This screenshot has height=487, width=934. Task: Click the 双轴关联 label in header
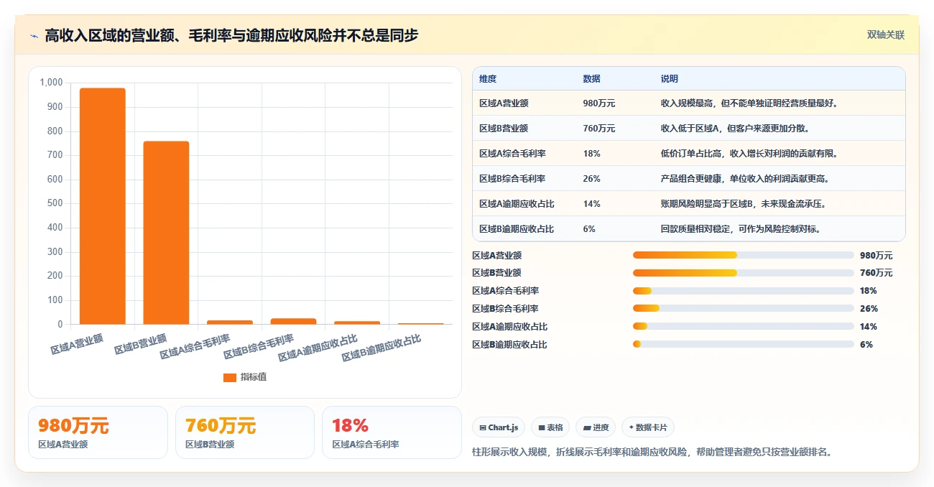pyautogui.click(x=886, y=34)
